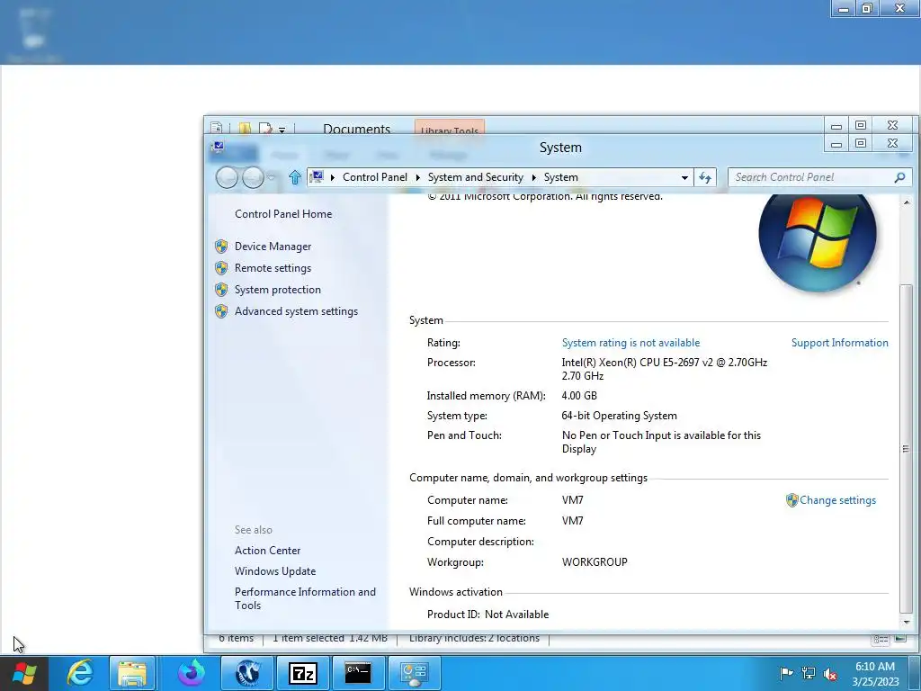Screen dimensions: 921x691
Task: Switch Documents window to large icons view
Action: click(x=899, y=640)
